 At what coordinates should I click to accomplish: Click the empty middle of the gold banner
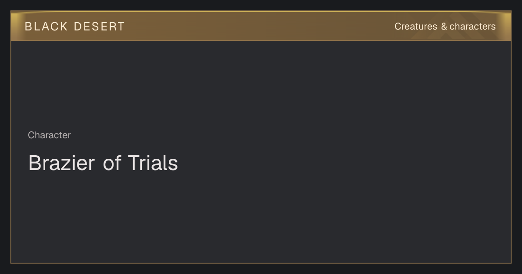tap(261, 26)
